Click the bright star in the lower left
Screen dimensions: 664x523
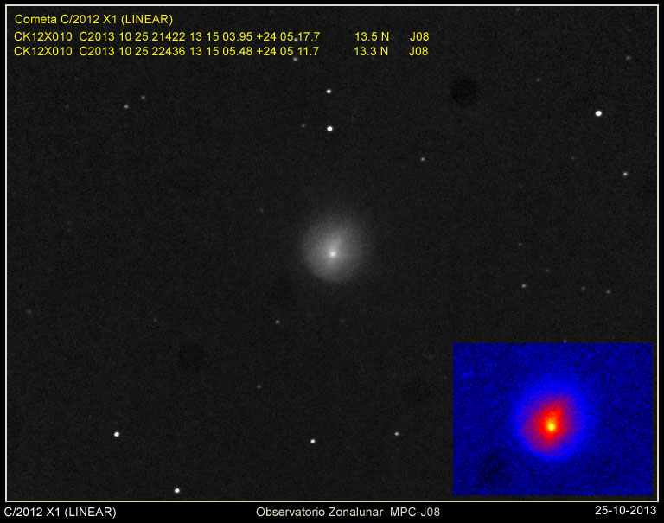[117, 434]
